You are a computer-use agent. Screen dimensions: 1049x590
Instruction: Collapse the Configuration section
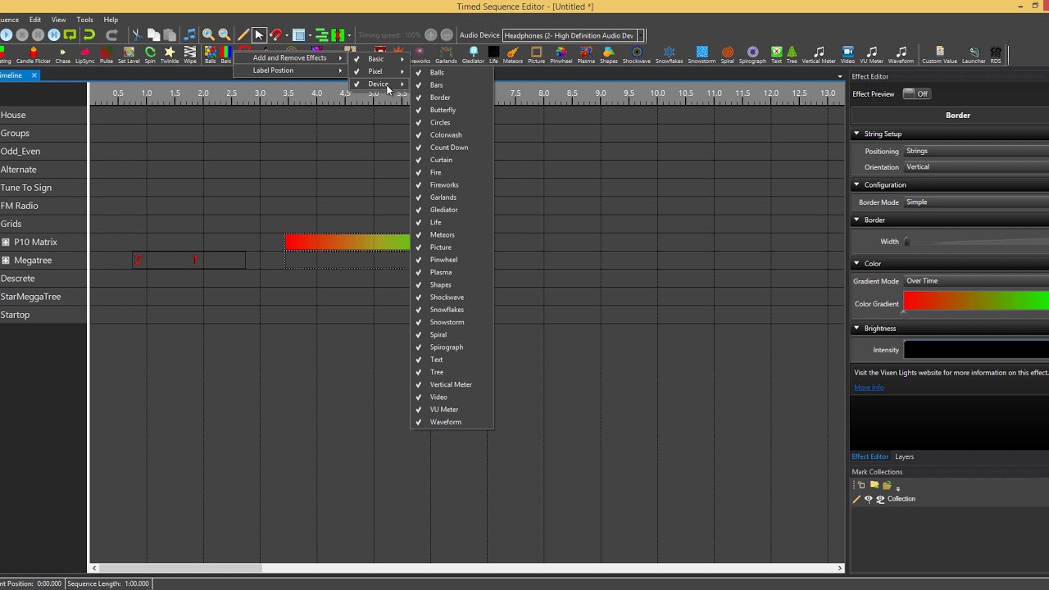tap(856, 184)
